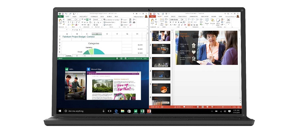
Task: Click the AutoSum sigma icon in Excel
Action: coord(130,20)
